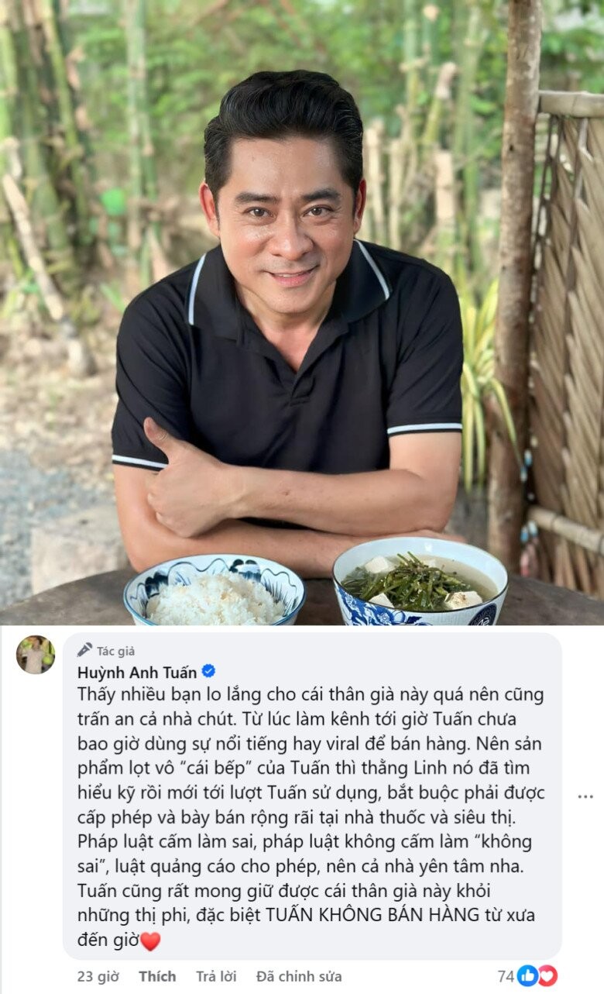Click the heart emoji ending the comment
Image resolution: width=604 pixels, height=994 pixels.
click(150, 941)
